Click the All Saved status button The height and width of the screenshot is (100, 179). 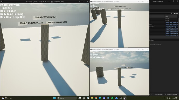[159, 94]
